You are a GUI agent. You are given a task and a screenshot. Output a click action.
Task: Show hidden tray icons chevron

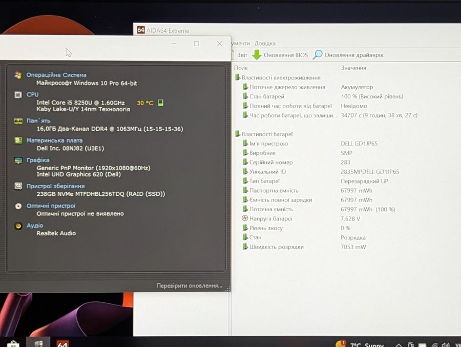click(399, 345)
